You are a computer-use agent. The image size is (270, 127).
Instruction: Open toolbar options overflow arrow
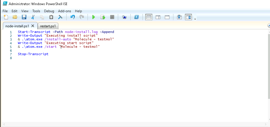(195, 19)
